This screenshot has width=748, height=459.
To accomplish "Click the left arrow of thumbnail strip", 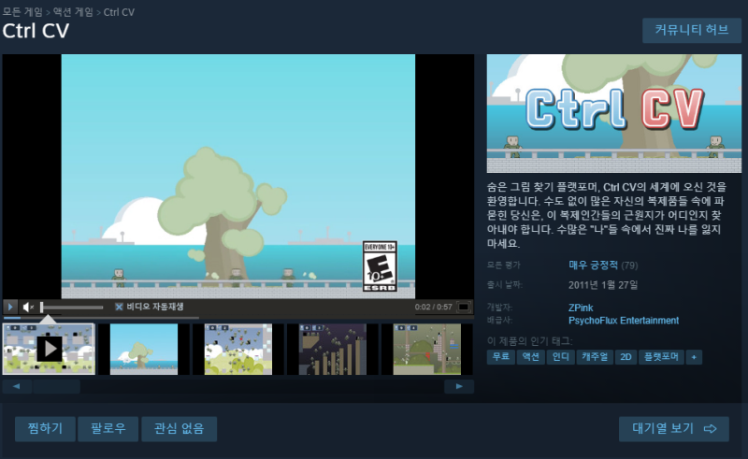I will [17, 386].
